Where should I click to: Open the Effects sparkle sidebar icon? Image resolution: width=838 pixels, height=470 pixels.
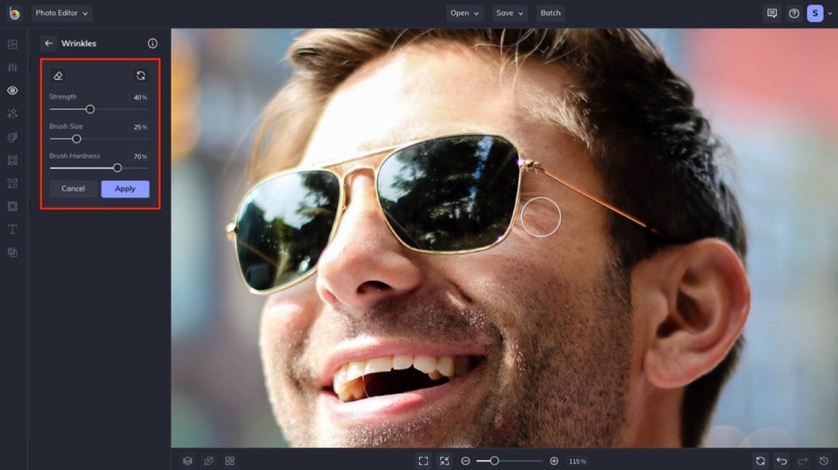pyautogui.click(x=12, y=114)
